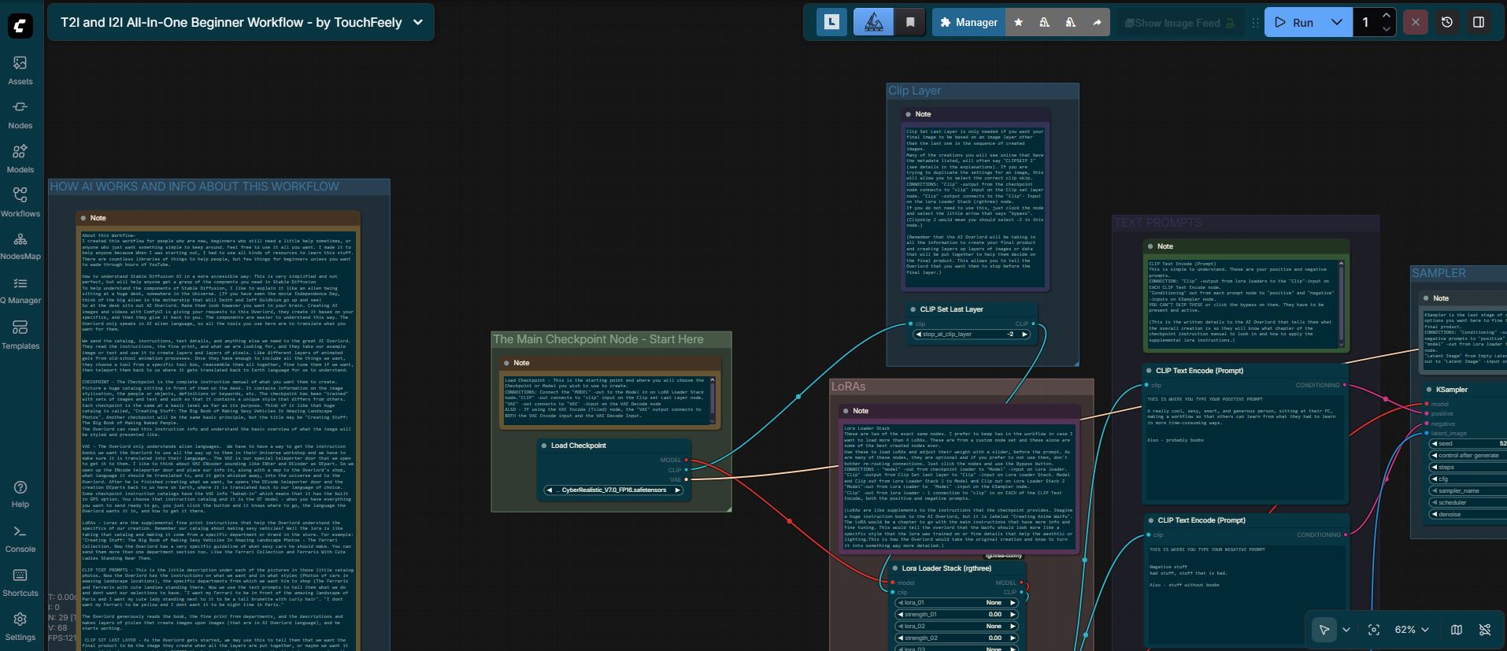1507x651 pixels.
Task: Open the 62% zoom level dropdown
Action: click(x=1411, y=630)
